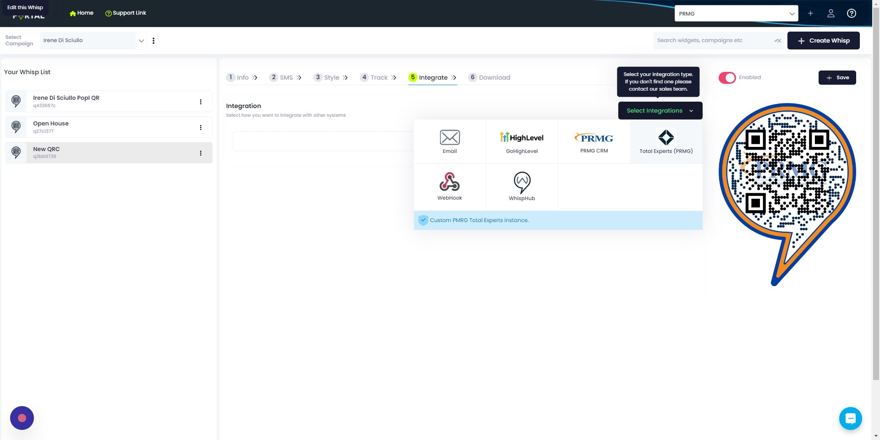The height and width of the screenshot is (440, 880).
Task: Click the Home icon link
Action: (x=81, y=13)
